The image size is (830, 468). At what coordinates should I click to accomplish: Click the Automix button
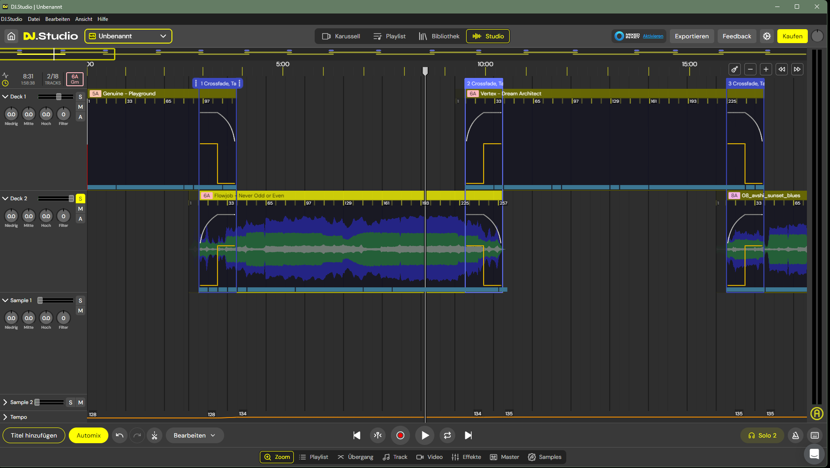click(x=88, y=435)
